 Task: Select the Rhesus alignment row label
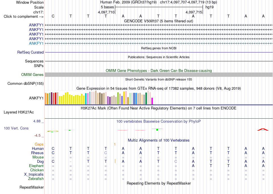(37, 153)
